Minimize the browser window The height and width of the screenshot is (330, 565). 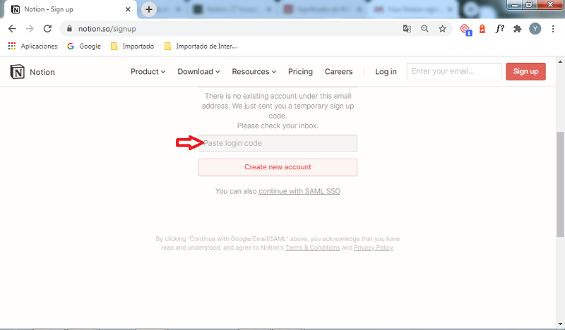click(x=515, y=4)
